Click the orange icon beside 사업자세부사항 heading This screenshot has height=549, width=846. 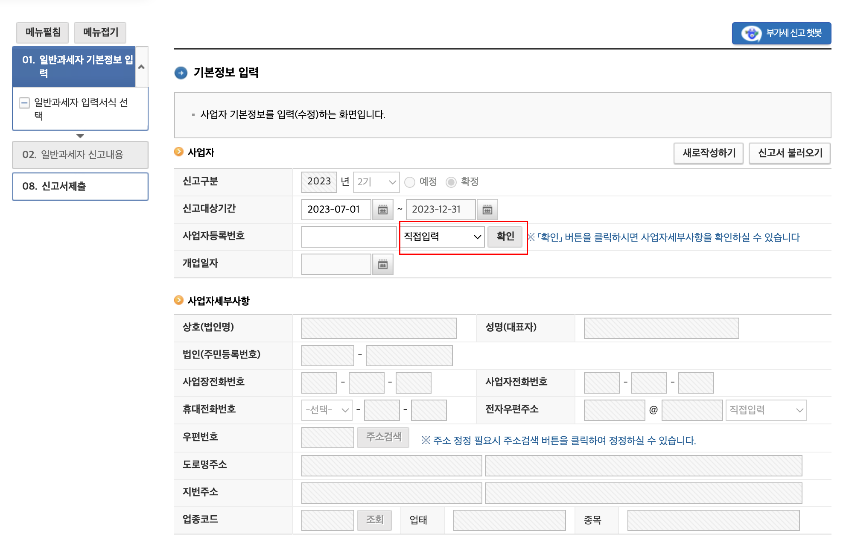pyautogui.click(x=178, y=300)
